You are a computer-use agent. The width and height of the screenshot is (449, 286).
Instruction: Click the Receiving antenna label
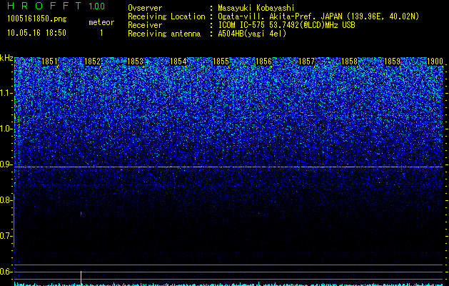click(x=164, y=34)
